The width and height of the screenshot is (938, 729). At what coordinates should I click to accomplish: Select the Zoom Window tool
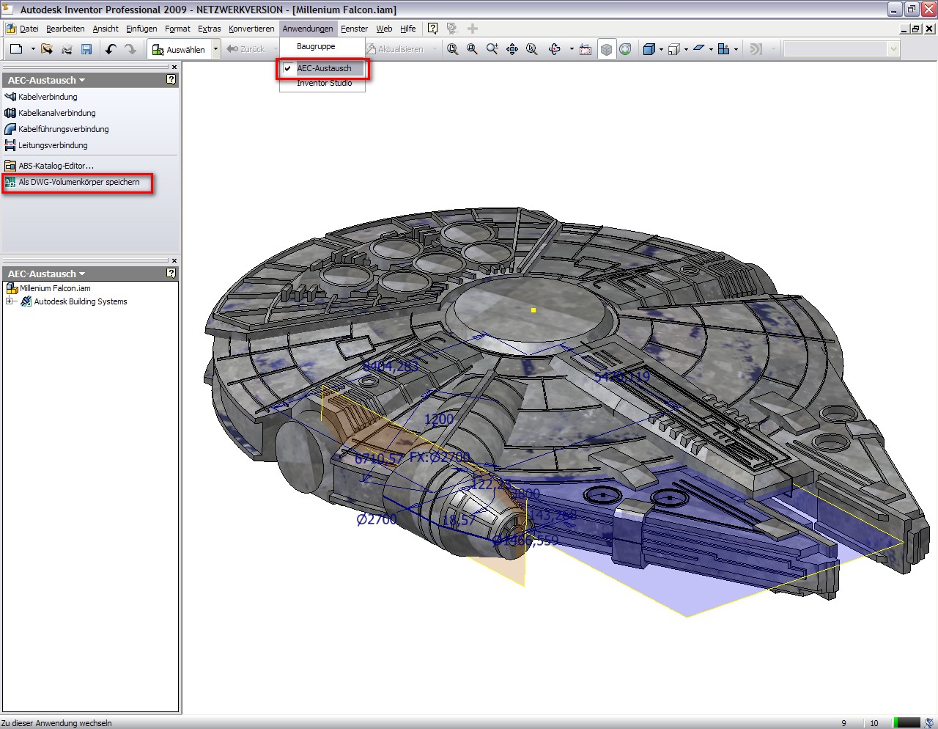point(473,49)
